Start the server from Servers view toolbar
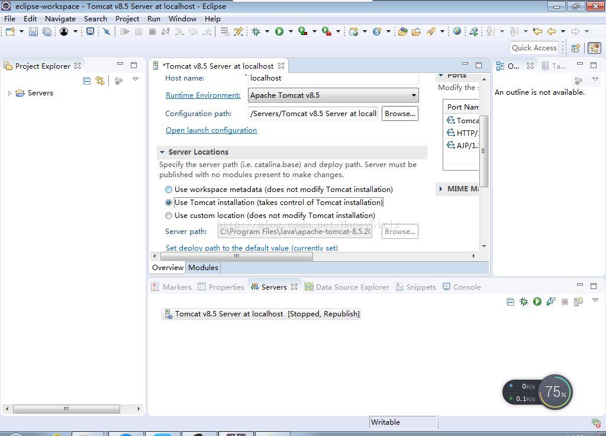 coord(537,302)
